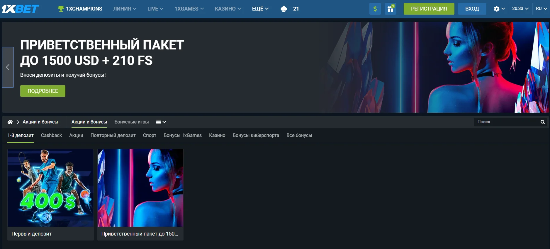This screenshot has width=550, height=249.
Task: Open the gift bonuses icon
Action: 391,9
